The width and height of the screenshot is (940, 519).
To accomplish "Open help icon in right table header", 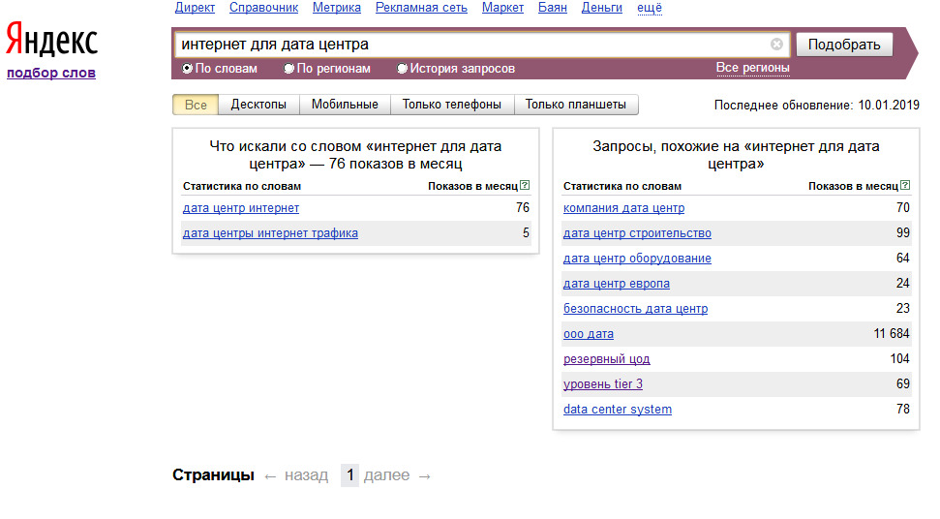I will click(x=905, y=185).
